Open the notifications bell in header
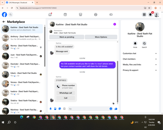This screenshot has width=163, height=130. click(x=150, y=15)
